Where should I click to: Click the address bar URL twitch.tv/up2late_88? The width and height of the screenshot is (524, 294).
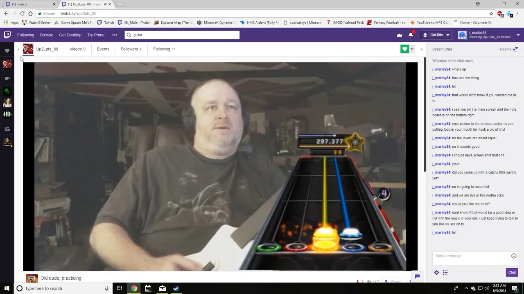point(78,13)
